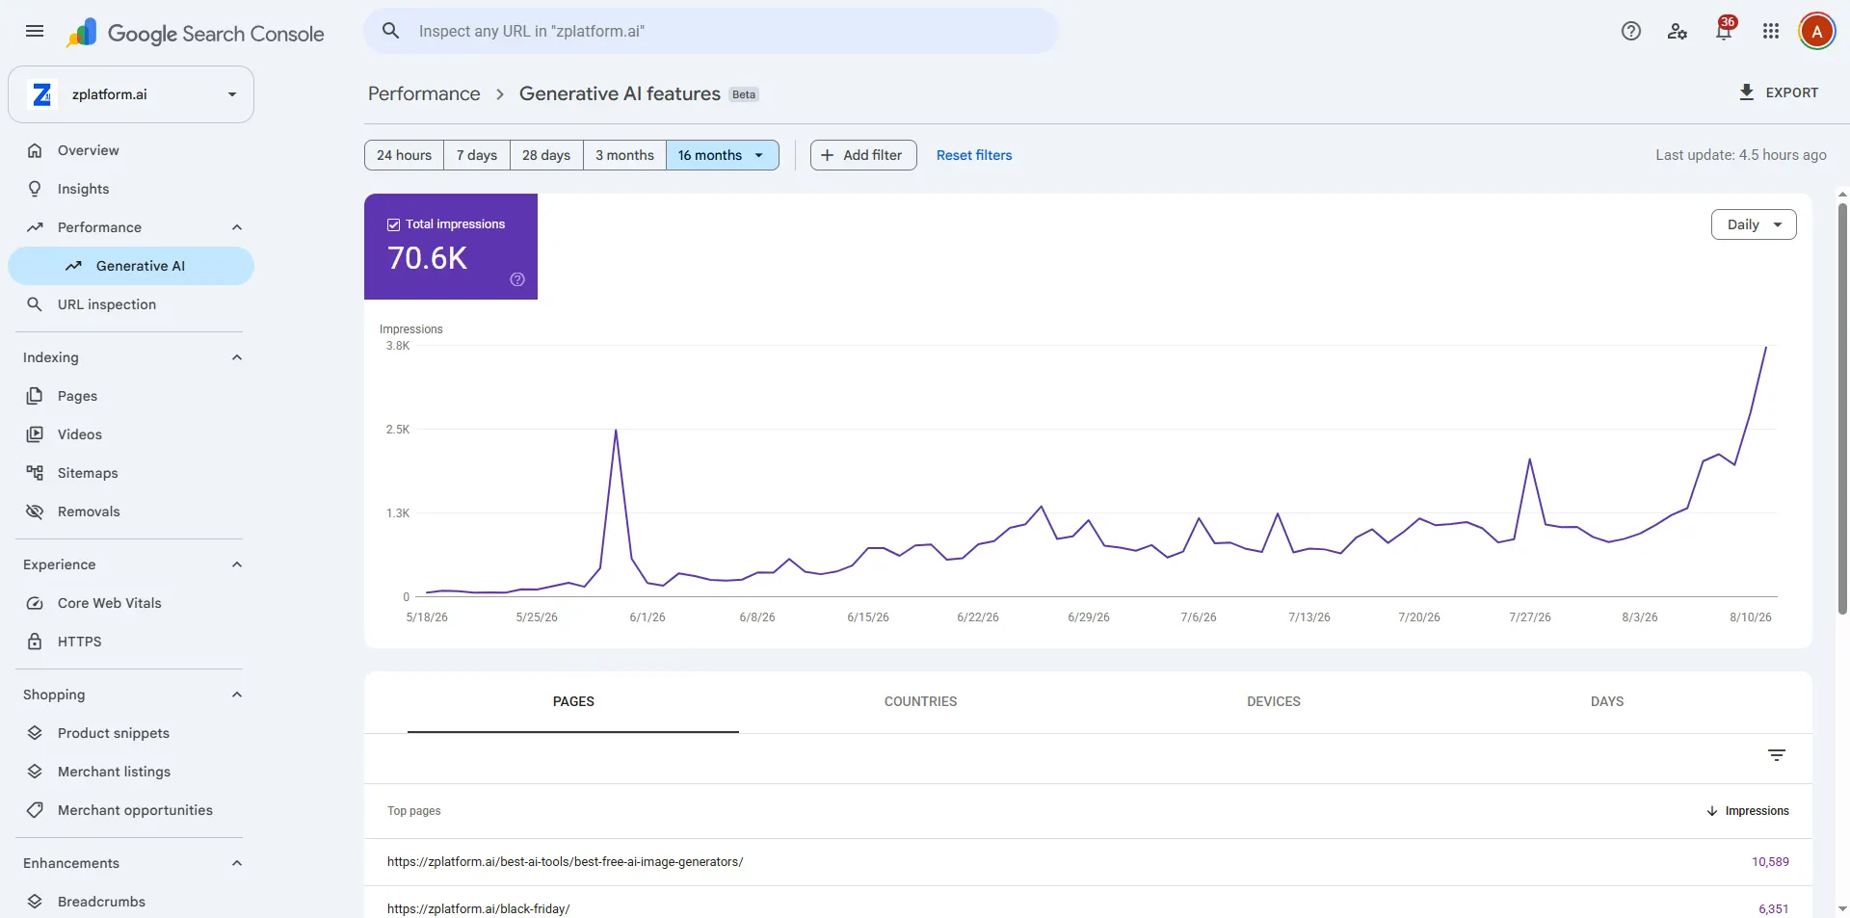Toggle the Total impressions checkbox
This screenshot has width=1850, height=918.
coord(393,224)
